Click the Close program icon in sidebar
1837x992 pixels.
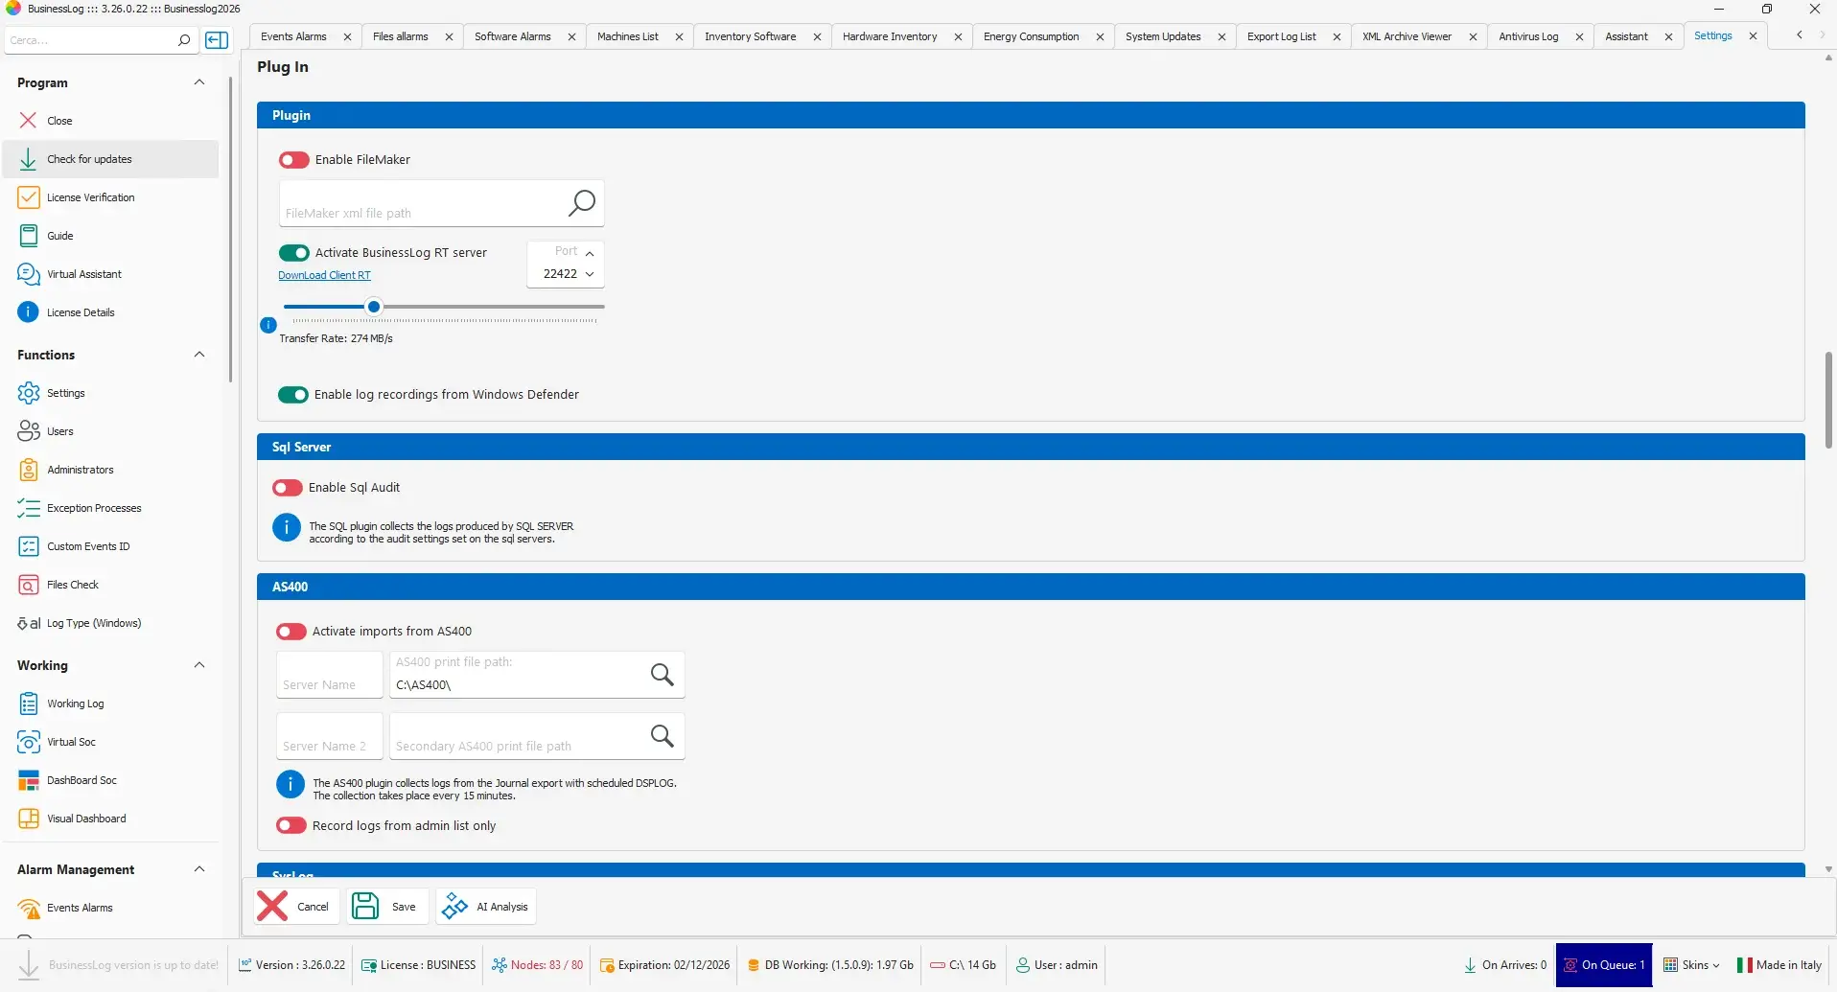28,121
